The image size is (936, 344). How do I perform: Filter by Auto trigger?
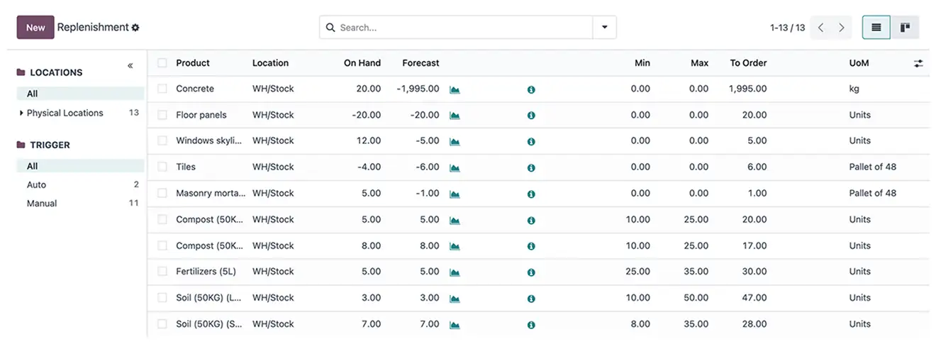point(37,184)
